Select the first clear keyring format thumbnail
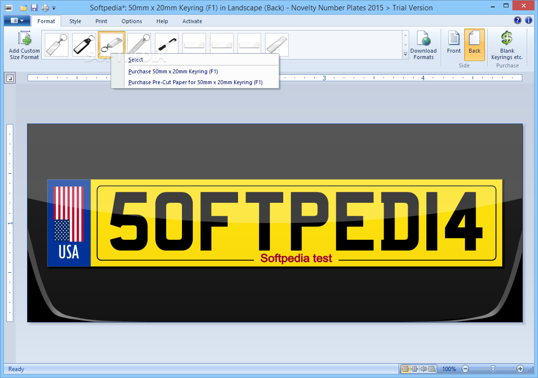This screenshot has height=378, width=538. [x=57, y=45]
